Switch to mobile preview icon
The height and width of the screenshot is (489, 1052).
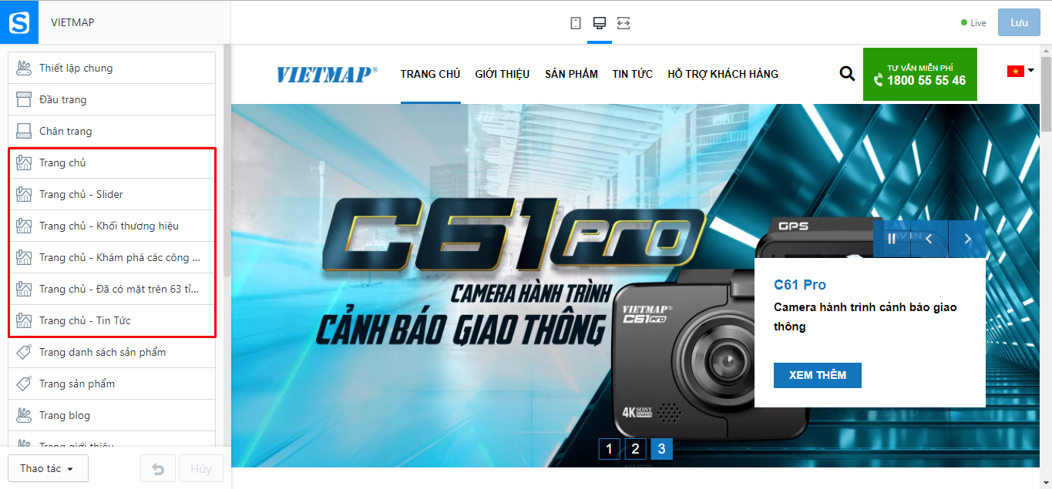pyautogui.click(x=576, y=23)
